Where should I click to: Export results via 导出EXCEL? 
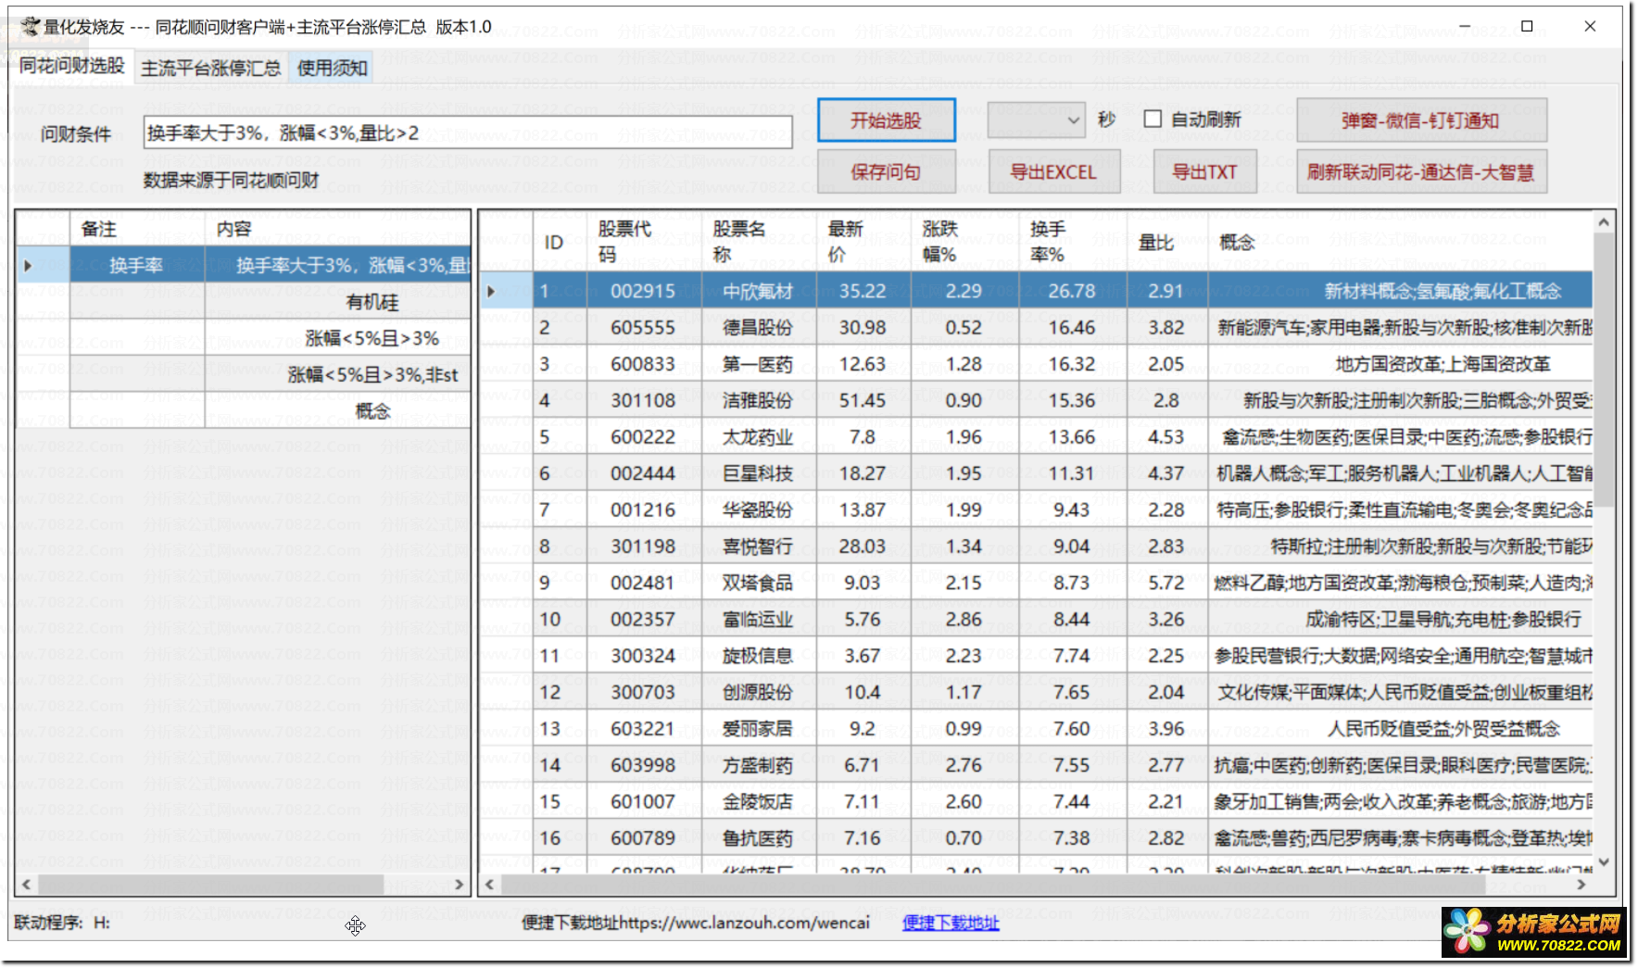(x=1053, y=172)
